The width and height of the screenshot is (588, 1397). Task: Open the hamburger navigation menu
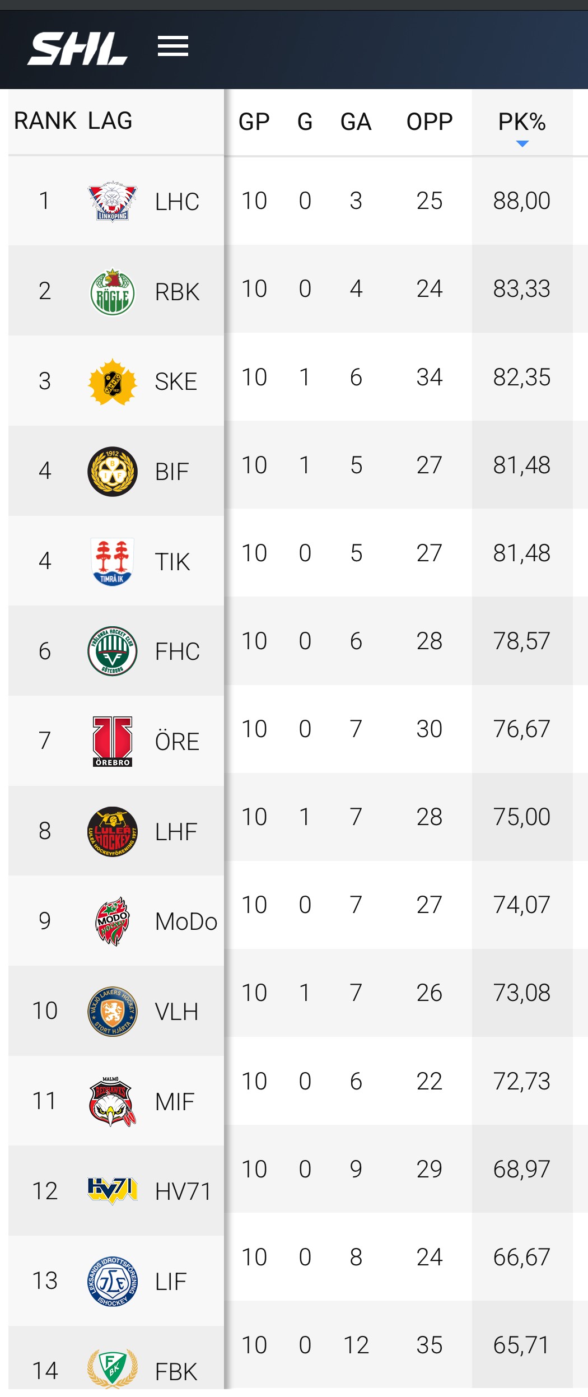pyautogui.click(x=172, y=46)
